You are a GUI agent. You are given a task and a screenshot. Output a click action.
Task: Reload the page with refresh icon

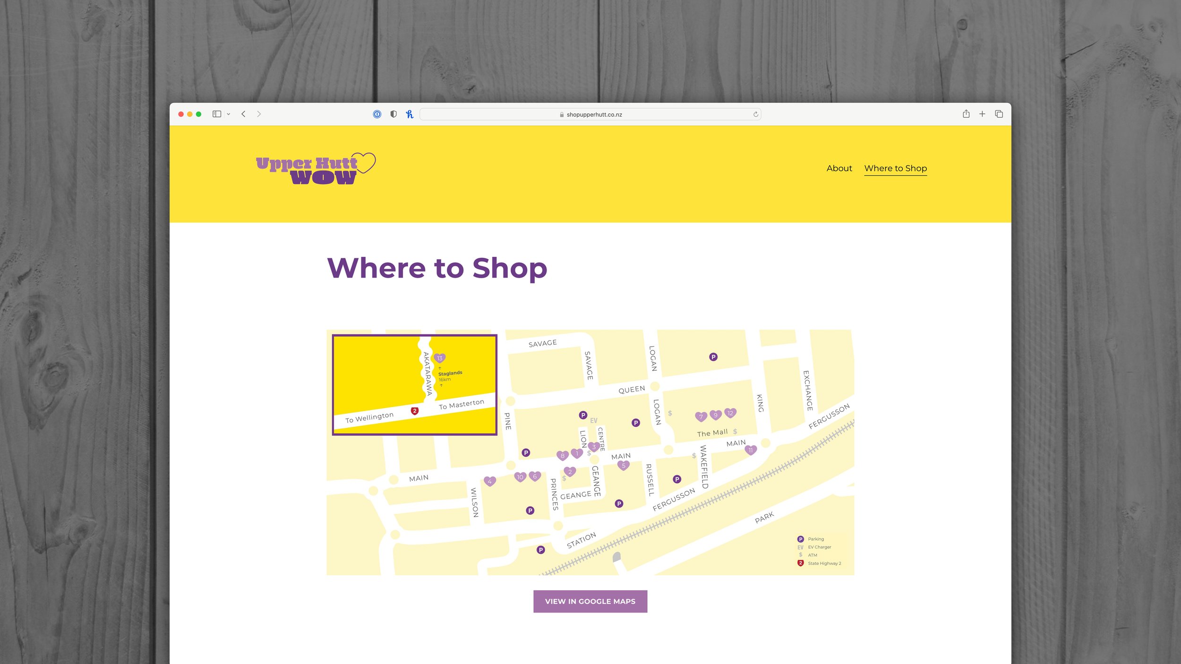point(755,114)
